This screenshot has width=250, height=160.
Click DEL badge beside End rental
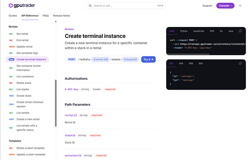(11, 40)
